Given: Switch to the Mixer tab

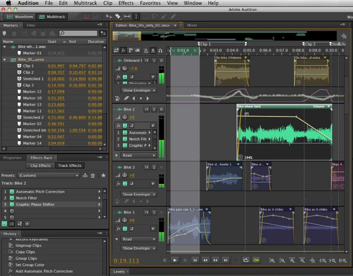Looking at the screenshot, I should pyautogui.click(x=192, y=25).
